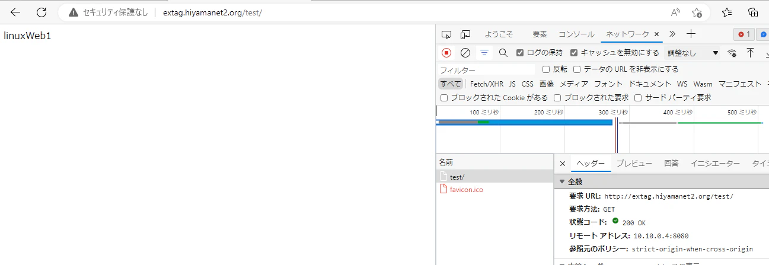The image size is (769, 265).
Task: Click the 'linuxWeb1' page text
Action: [28, 36]
